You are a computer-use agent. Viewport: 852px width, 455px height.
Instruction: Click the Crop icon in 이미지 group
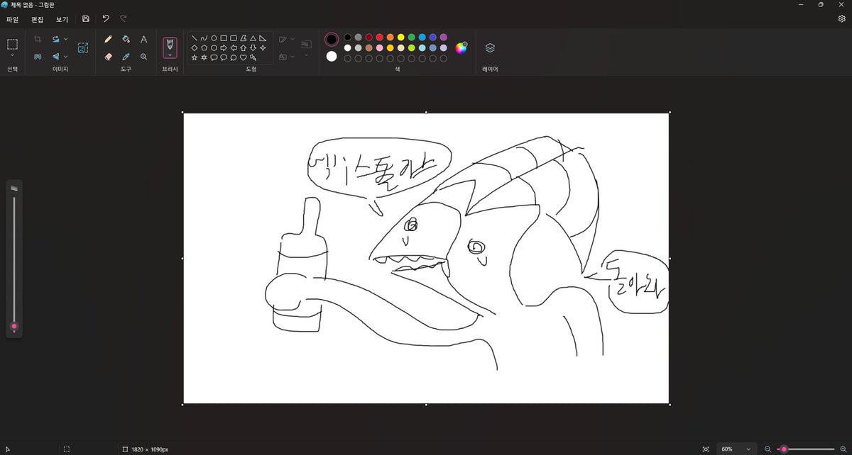[38, 39]
